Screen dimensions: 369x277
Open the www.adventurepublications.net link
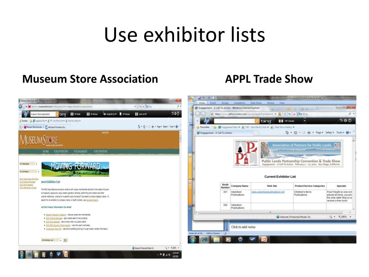[x=268, y=192]
